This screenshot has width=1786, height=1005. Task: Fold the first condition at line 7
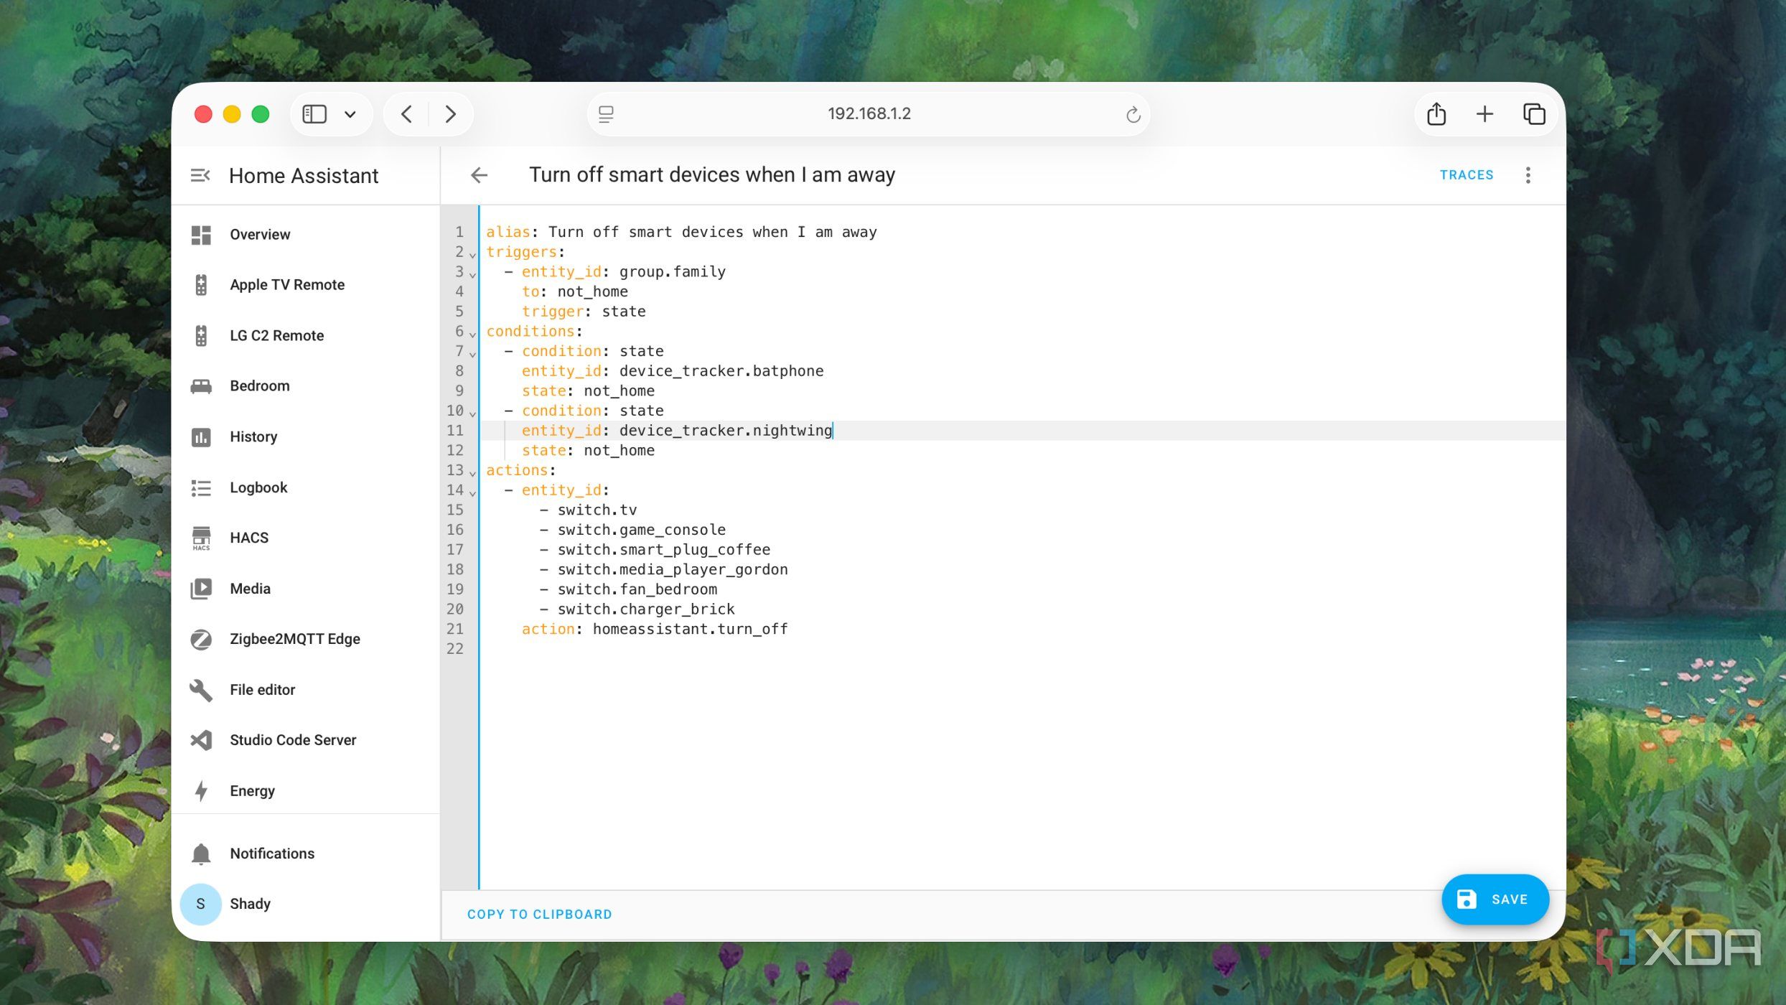472,354
